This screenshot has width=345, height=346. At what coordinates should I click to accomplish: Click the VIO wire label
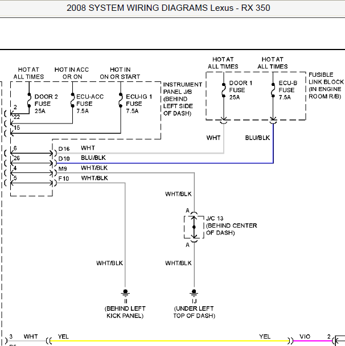(x=305, y=336)
